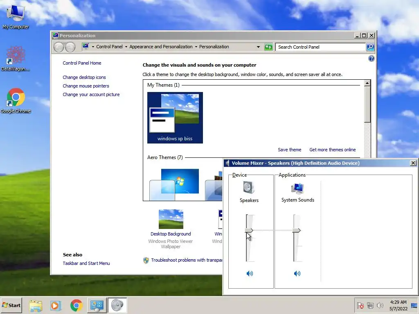419x314 pixels.
Task: Click Show Desktop at taskbar's far right
Action: tap(415, 305)
